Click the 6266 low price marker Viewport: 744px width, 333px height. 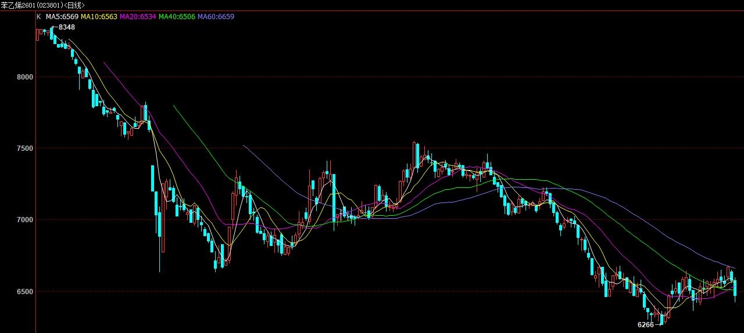coord(645,325)
